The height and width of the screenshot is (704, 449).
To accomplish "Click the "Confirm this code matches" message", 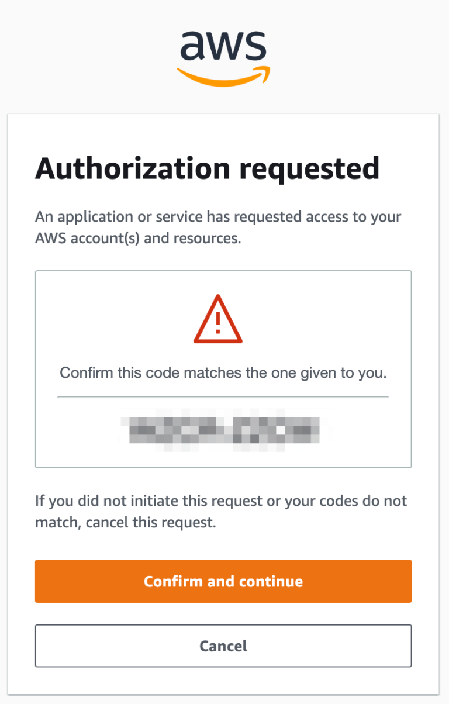I will coord(223,372).
